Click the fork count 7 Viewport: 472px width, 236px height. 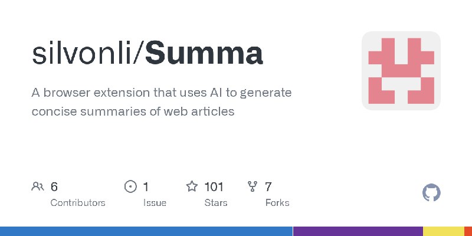coord(268,187)
